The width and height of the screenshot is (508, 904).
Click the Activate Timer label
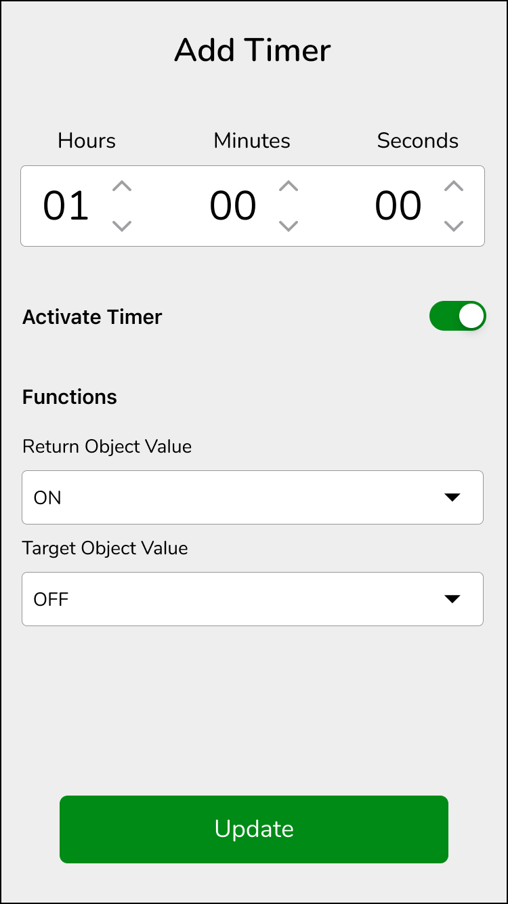(92, 317)
